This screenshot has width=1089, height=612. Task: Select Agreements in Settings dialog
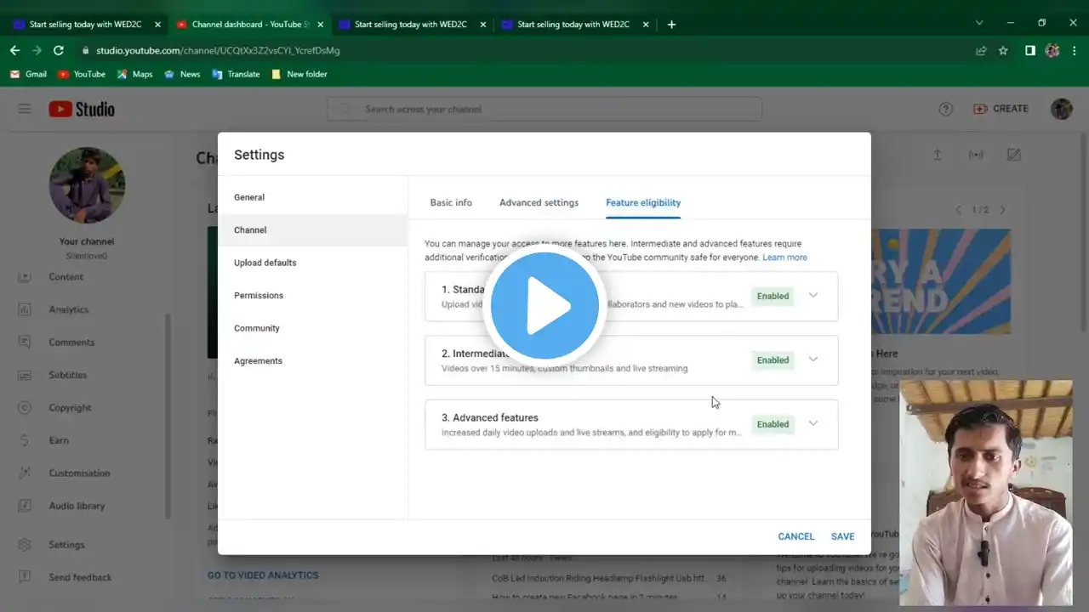coord(313,361)
